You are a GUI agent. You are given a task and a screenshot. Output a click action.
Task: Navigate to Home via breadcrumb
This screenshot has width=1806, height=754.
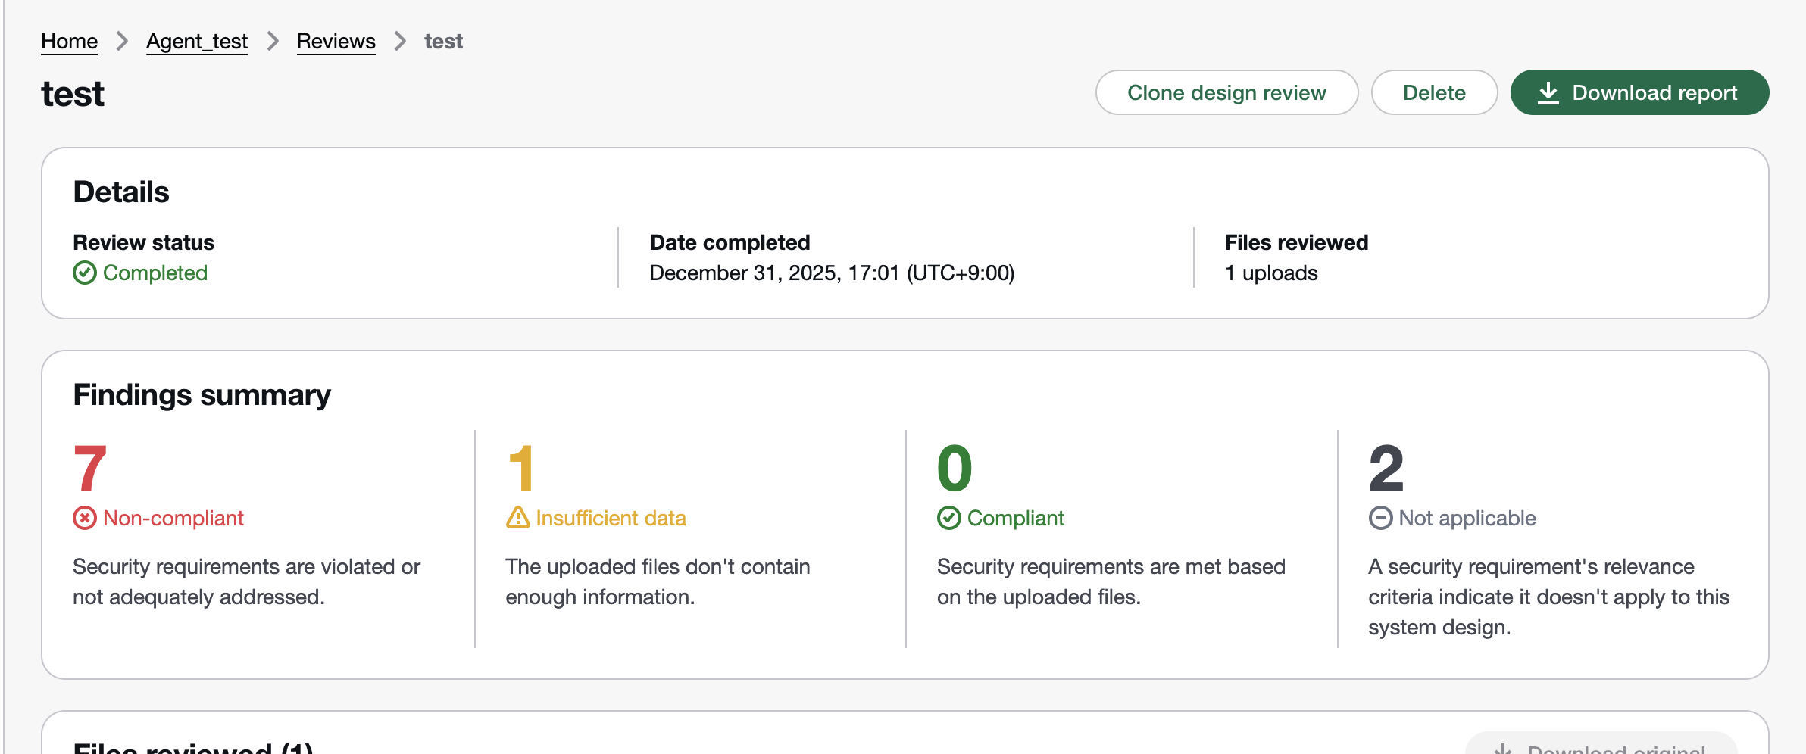click(69, 41)
